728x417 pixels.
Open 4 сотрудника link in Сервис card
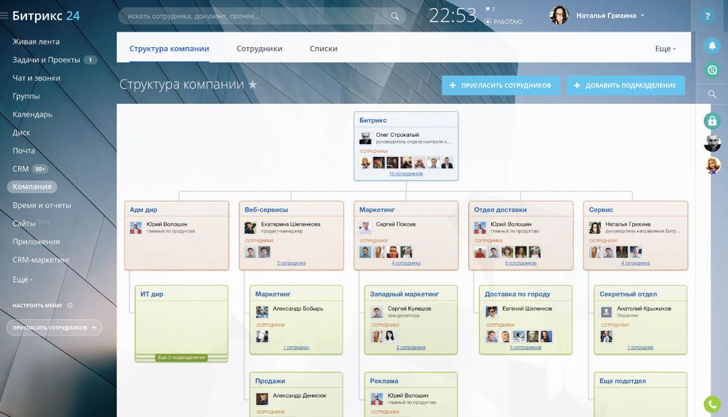[x=635, y=263]
